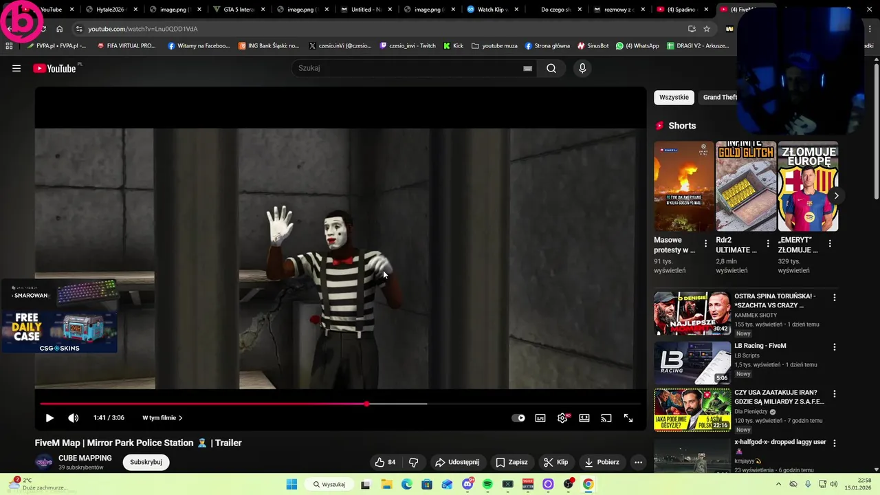Open Spotify from the taskbar

coord(487,484)
